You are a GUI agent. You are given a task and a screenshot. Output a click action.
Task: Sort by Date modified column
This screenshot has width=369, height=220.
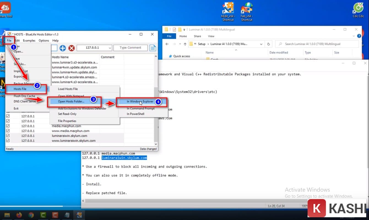tap(279, 53)
